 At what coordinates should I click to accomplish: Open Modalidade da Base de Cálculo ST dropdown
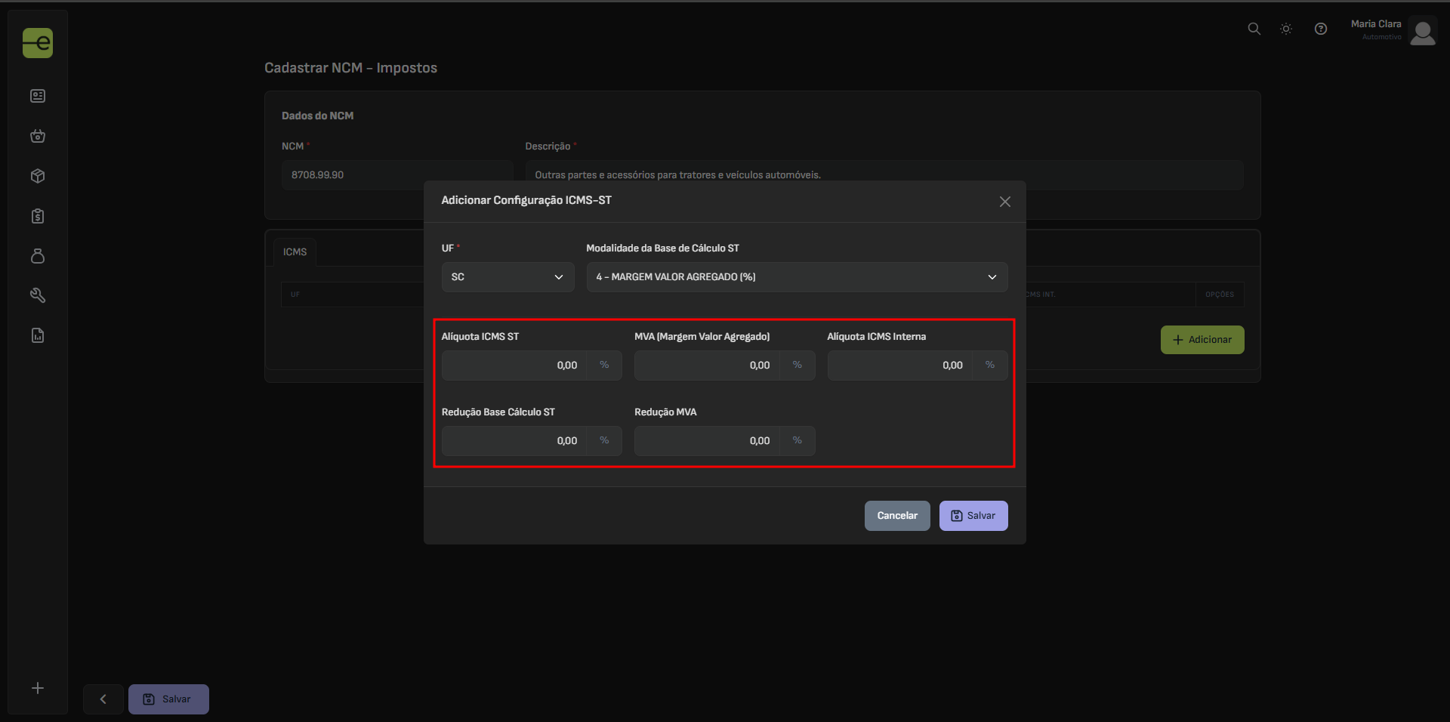pos(796,277)
